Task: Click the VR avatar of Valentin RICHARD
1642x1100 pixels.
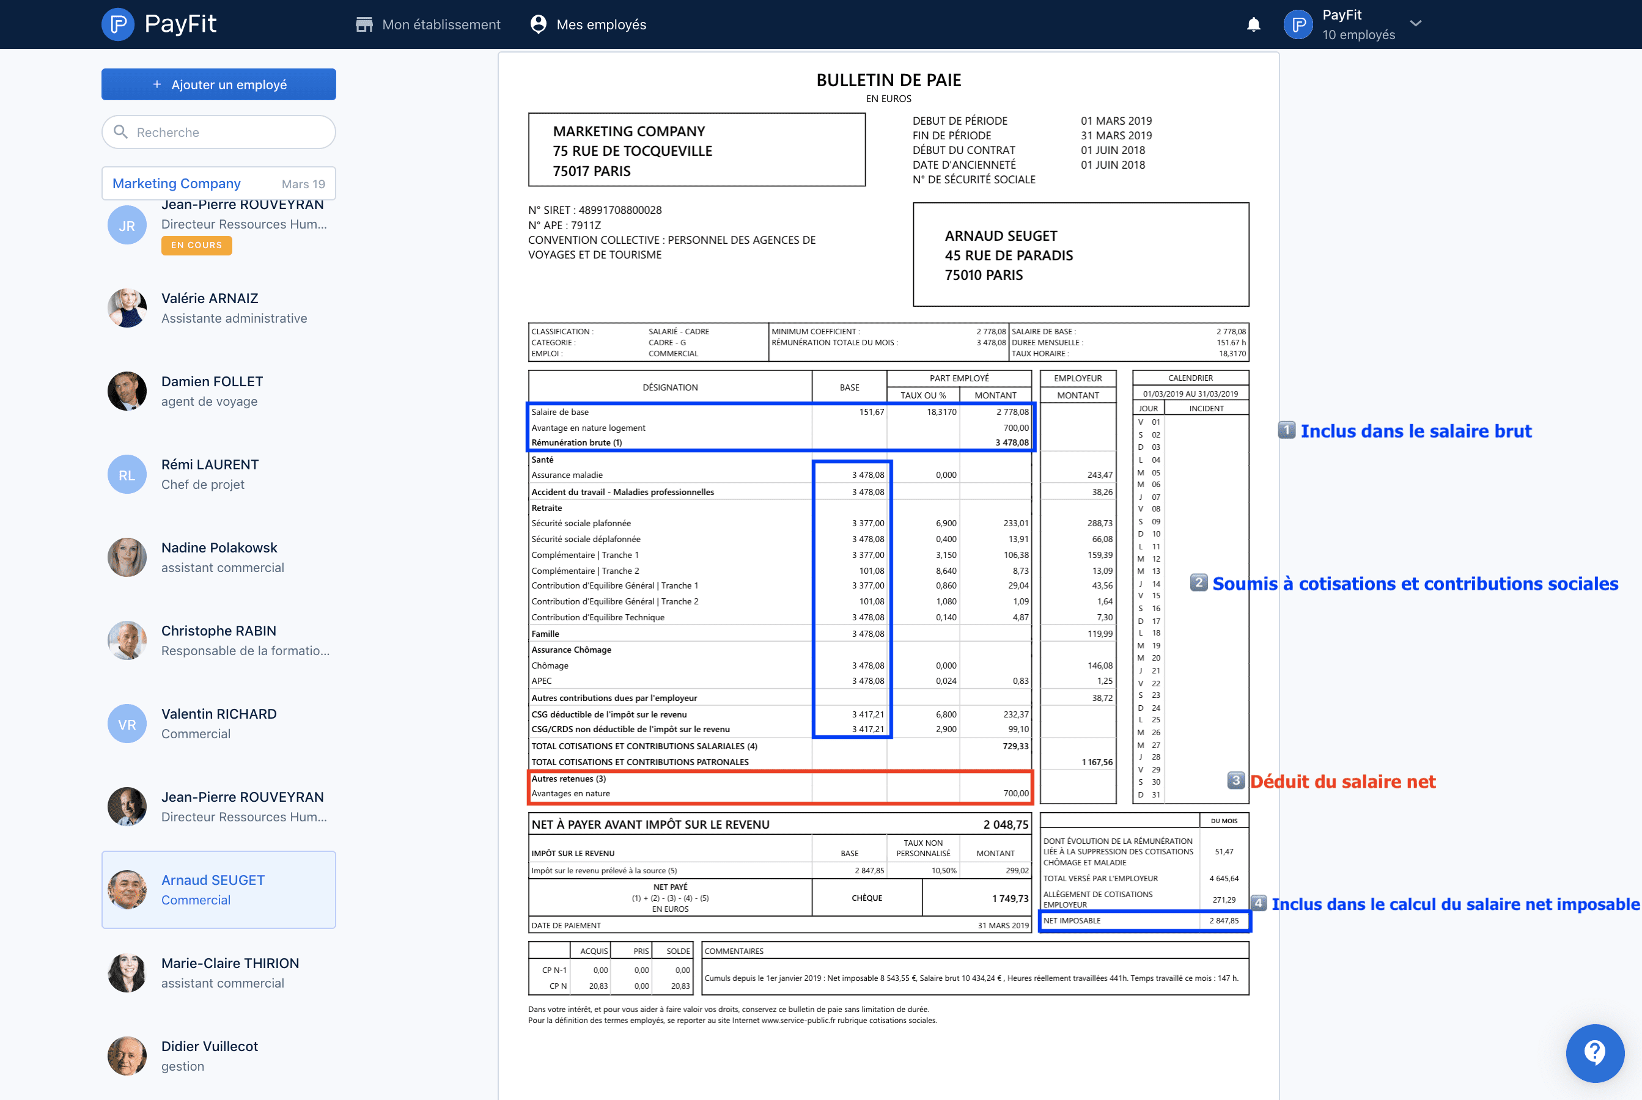Action: click(x=127, y=724)
